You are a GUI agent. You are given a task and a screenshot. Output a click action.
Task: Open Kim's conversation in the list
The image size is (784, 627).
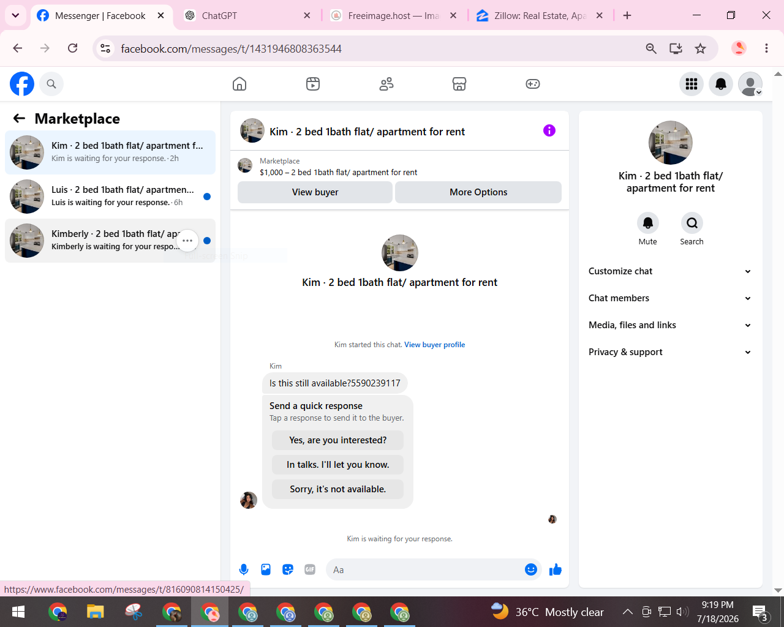click(110, 152)
